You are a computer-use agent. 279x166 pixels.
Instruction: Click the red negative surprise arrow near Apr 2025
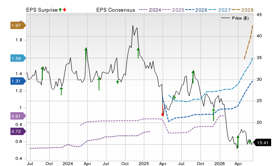point(163,111)
